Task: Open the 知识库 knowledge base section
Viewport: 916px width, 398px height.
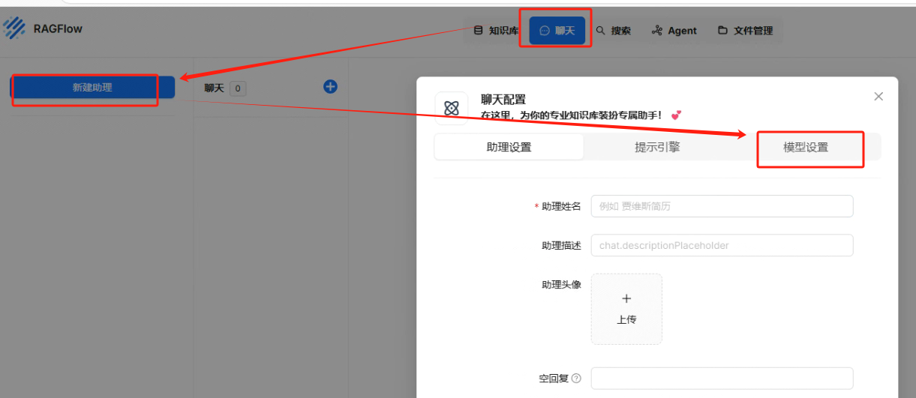Action: (496, 31)
